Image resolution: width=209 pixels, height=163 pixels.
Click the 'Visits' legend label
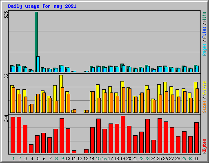coord(205,88)
